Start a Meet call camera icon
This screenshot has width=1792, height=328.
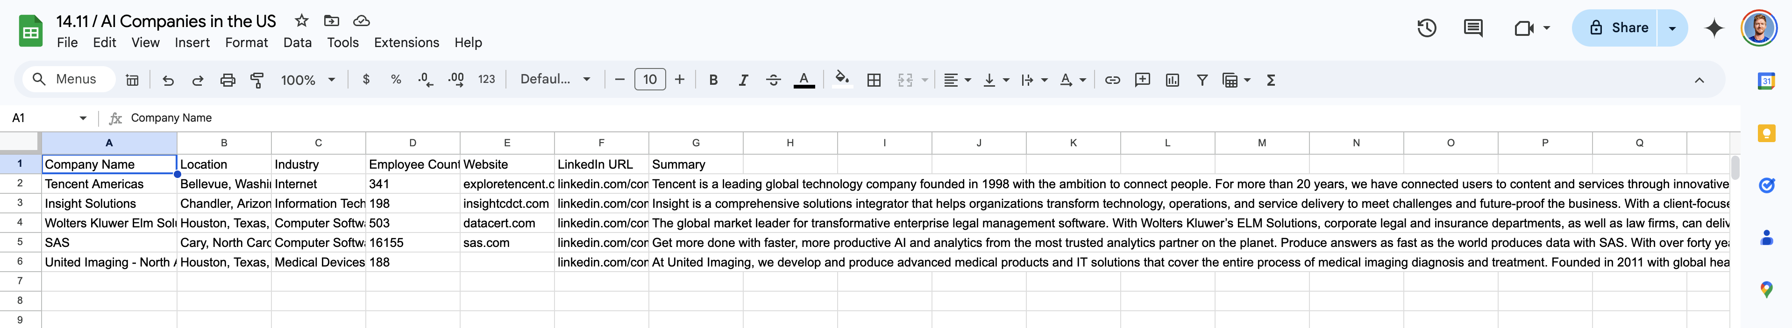coord(1524,28)
